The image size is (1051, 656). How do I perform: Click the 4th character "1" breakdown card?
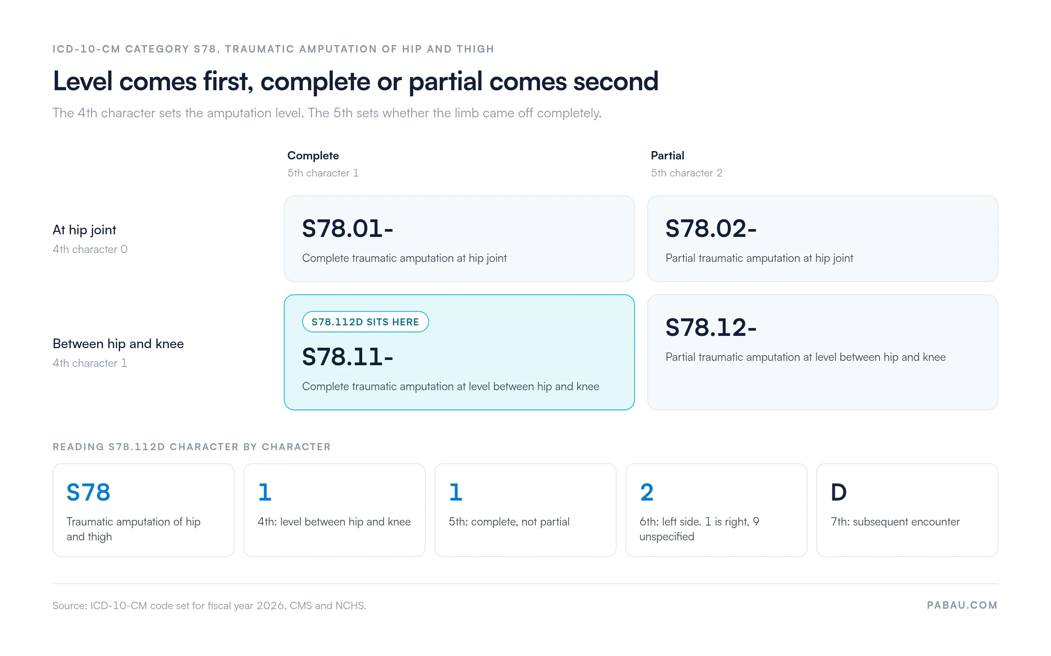pyautogui.click(x=335, y=510)
